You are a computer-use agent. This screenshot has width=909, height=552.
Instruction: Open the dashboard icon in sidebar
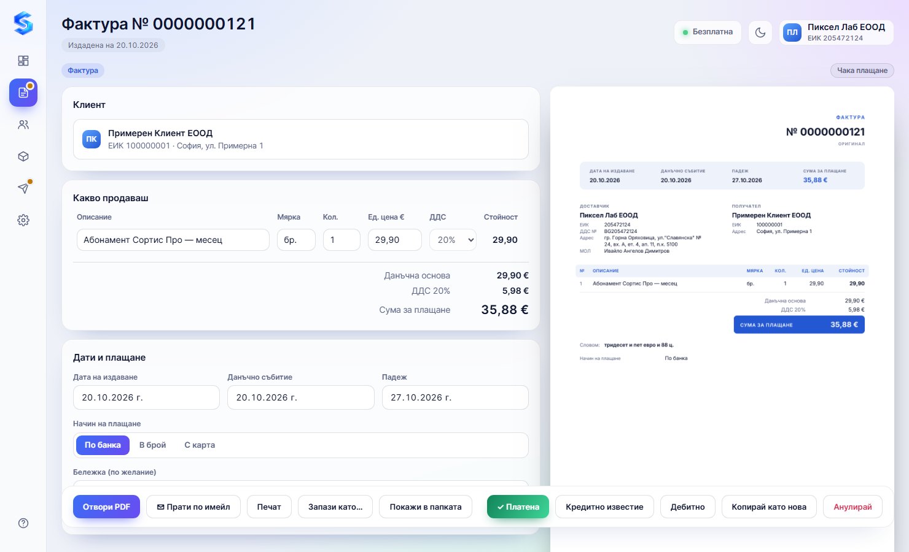point(23,61)
